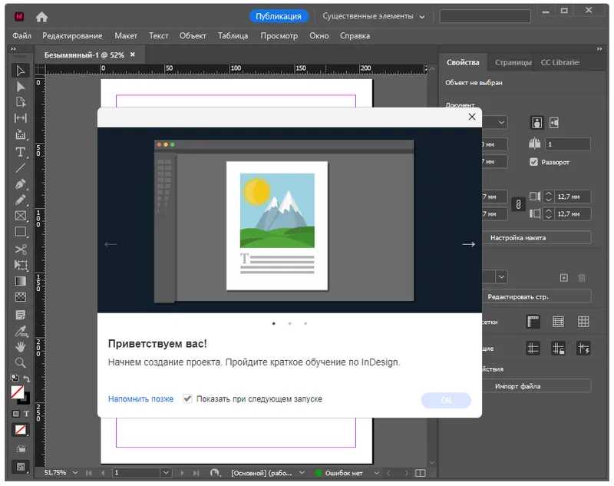Select the Rectangle tool
Screen dimensions: 614x486
point(21,232)
